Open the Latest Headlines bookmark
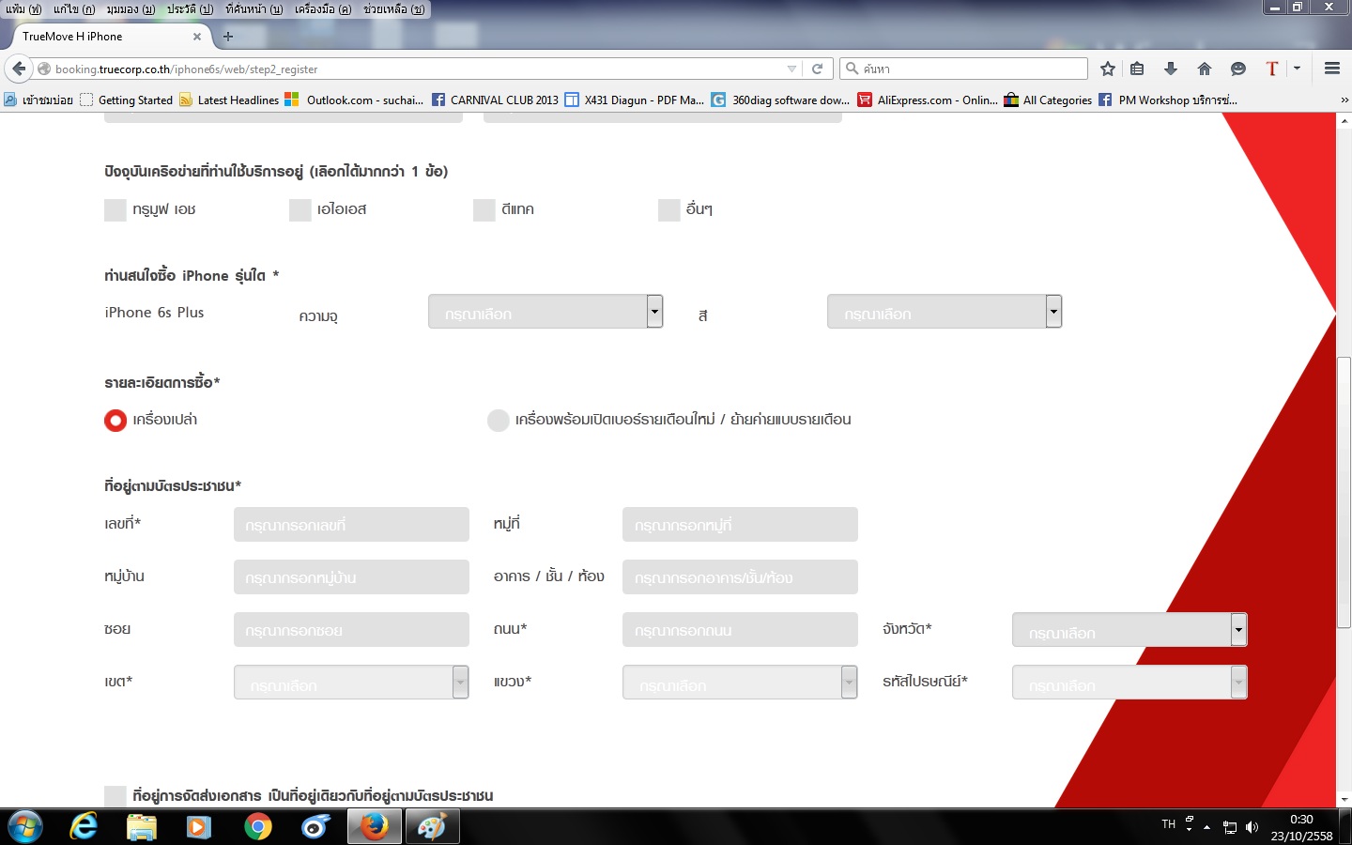The width and height of the screenshot is (1352, 845). click(x=229, y=100)
